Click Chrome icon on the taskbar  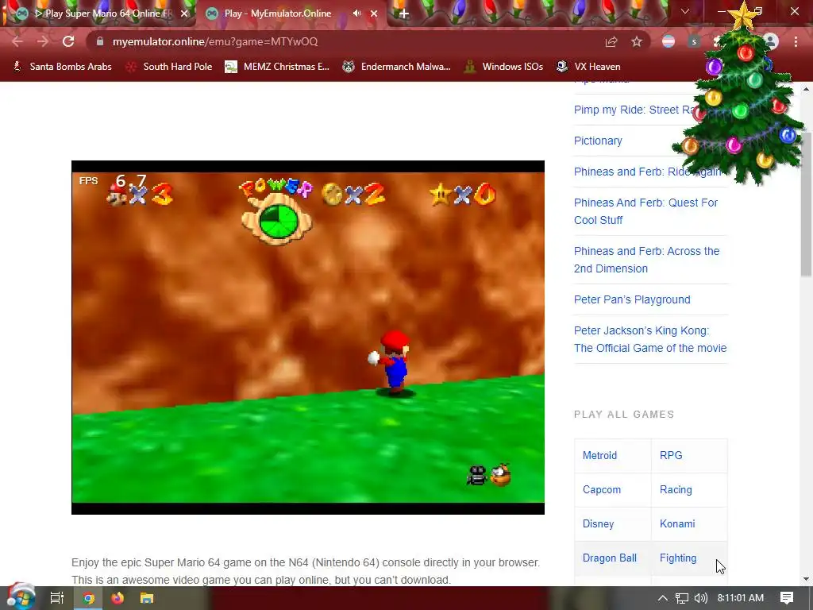88,598
